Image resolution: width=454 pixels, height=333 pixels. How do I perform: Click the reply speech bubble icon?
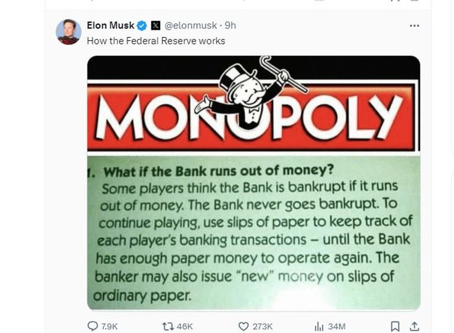pyautogui.click(x=92, y=326)
